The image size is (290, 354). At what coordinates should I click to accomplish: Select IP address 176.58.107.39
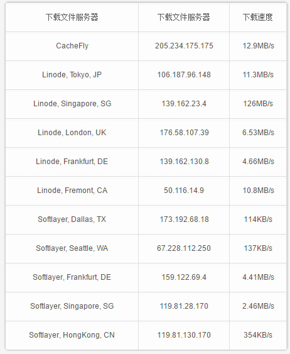coord(184,133)
